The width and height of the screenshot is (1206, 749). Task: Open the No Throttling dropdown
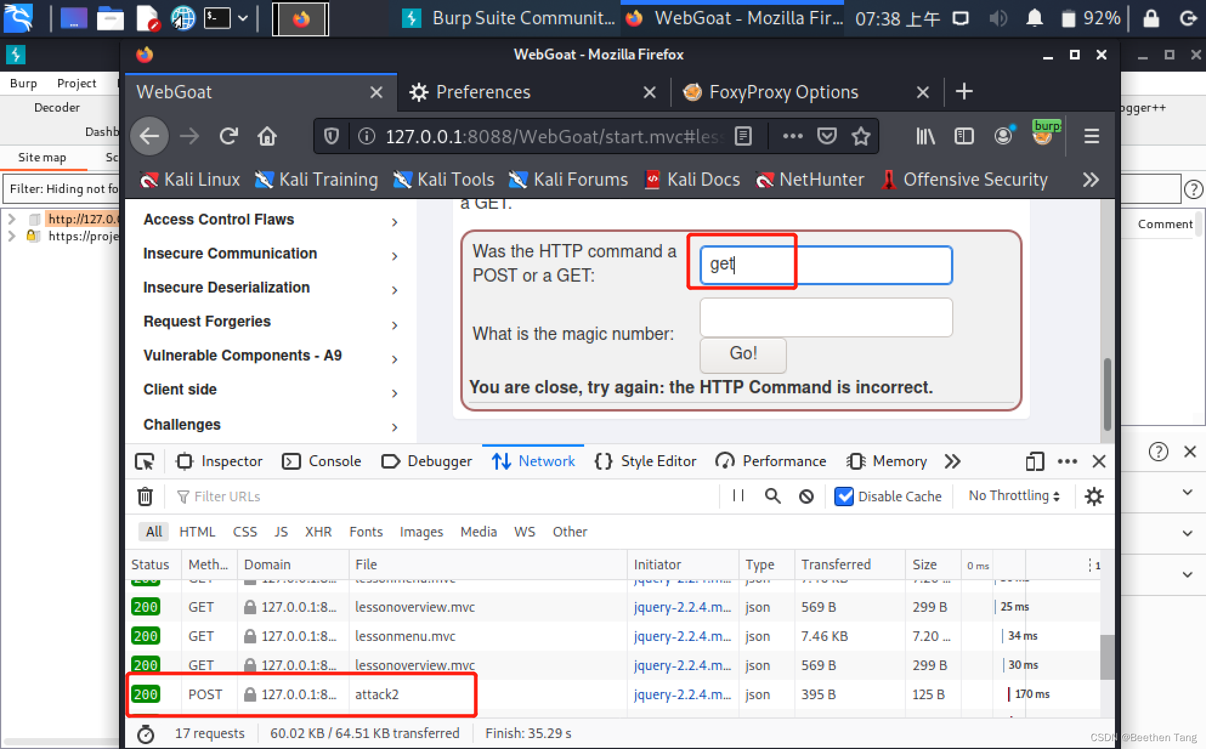click(x=1014, y=496)
